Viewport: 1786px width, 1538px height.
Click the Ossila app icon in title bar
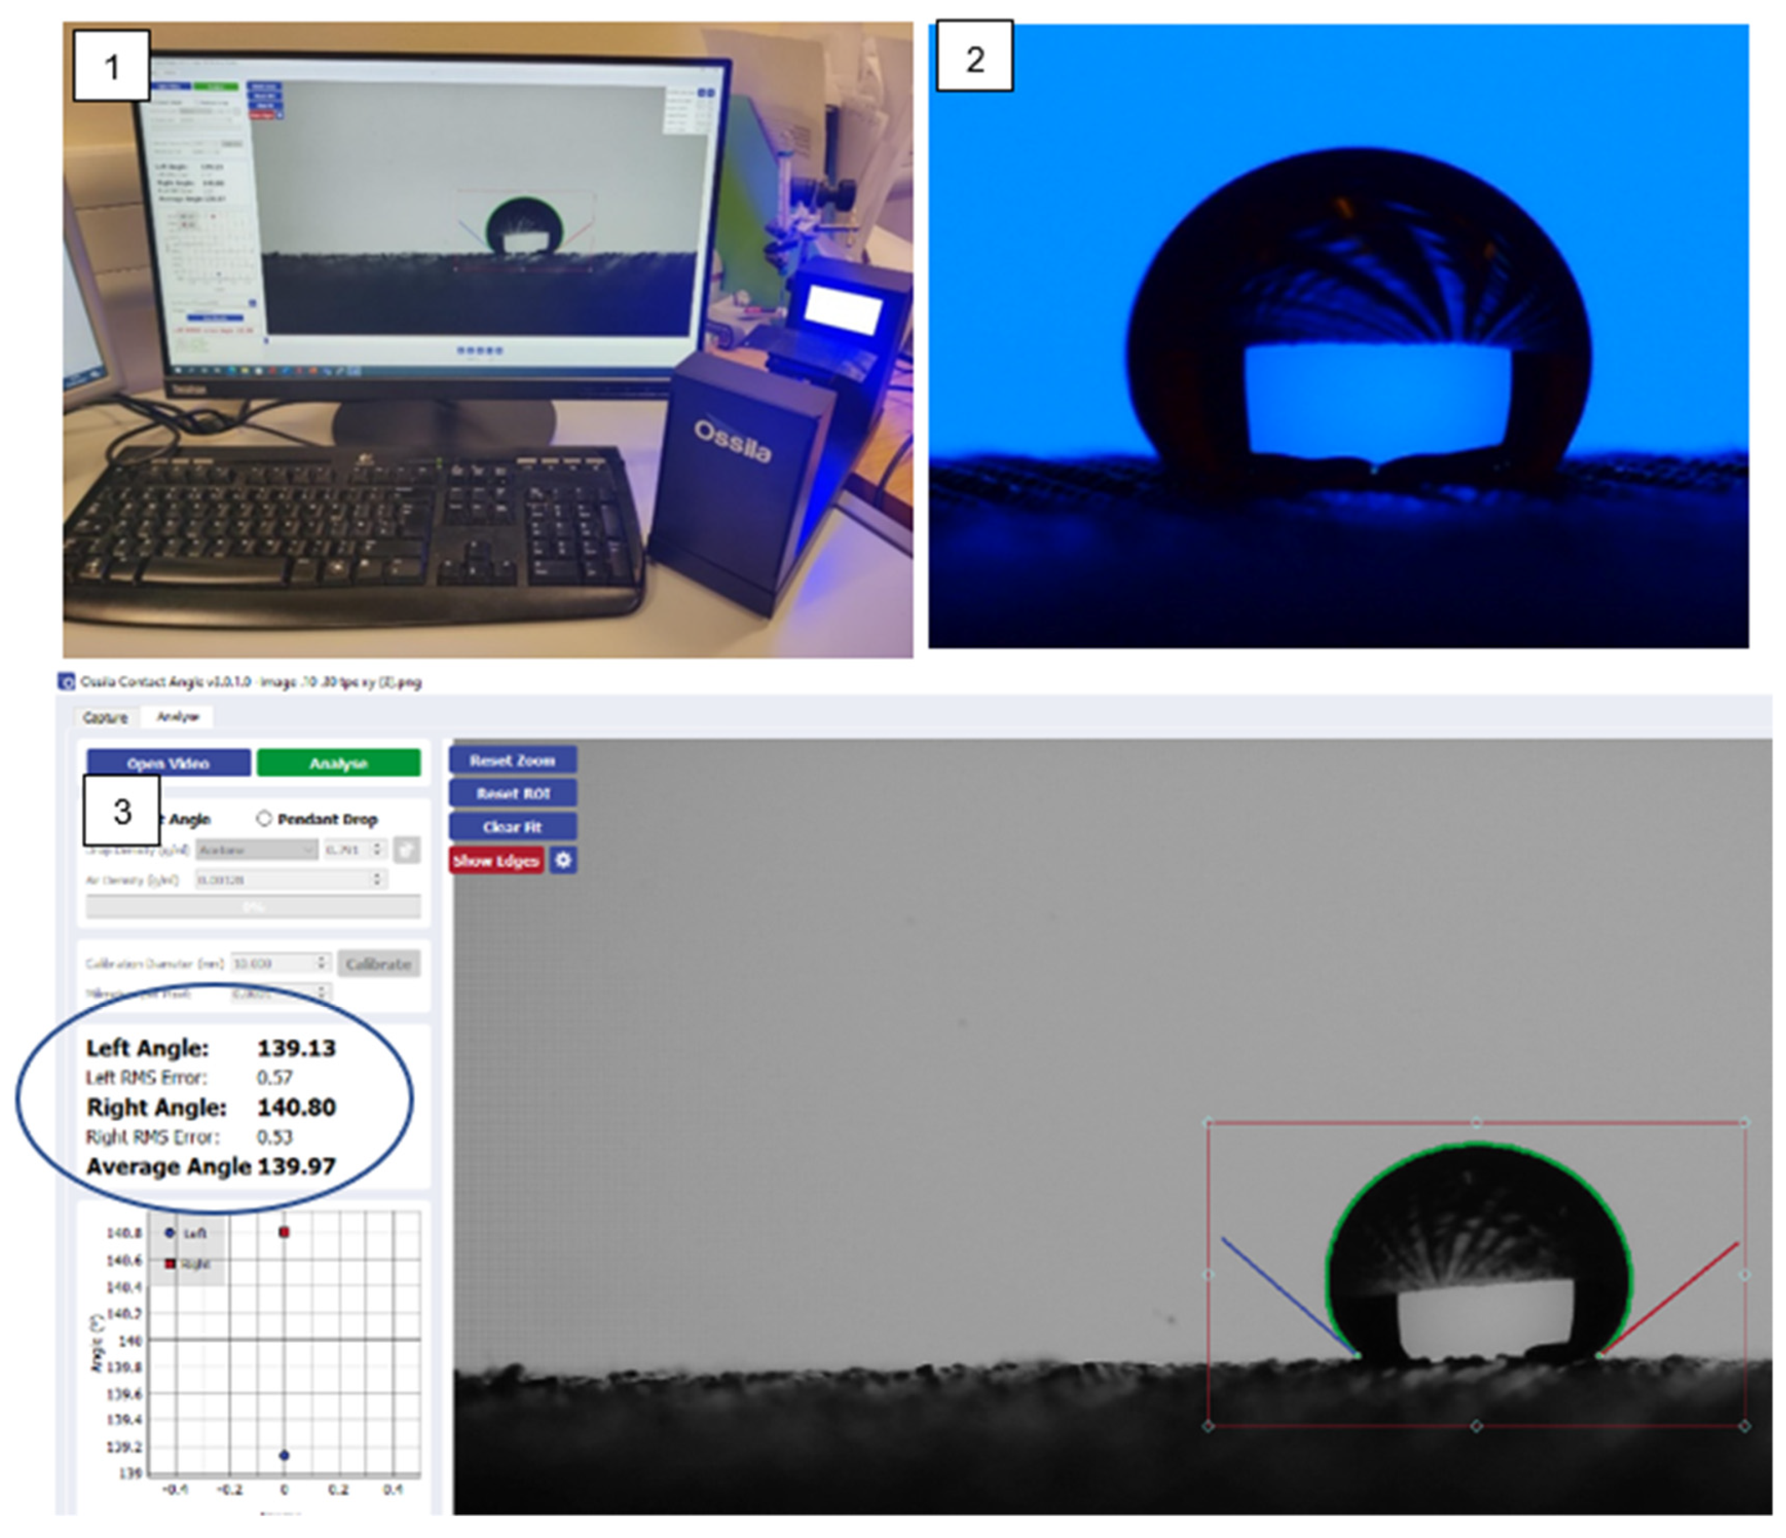click(66, 681)
